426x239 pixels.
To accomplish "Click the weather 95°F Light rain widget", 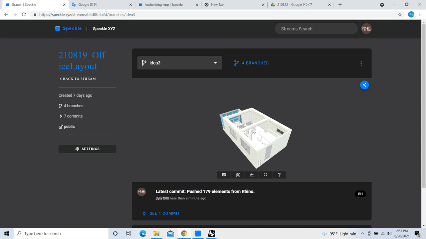I will 339,234.
